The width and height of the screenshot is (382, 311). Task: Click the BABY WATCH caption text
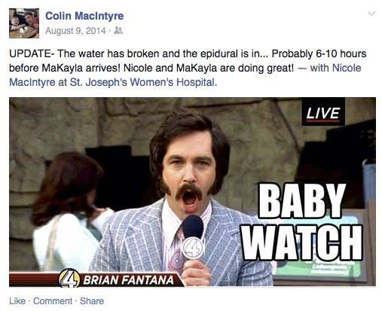[302, 222]
